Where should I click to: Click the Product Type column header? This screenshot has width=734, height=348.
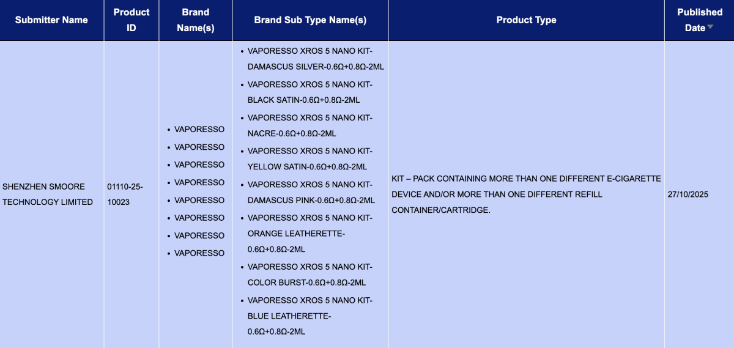click(526, 20)
